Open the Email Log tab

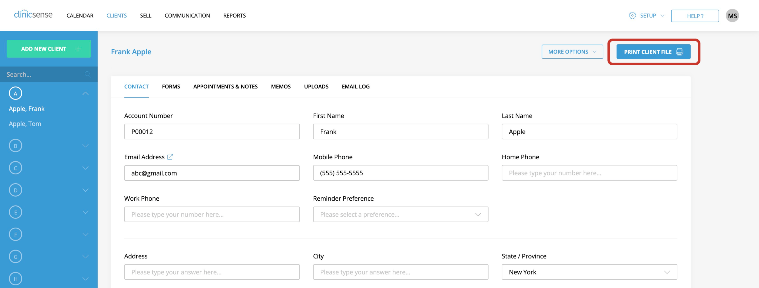click(356, 86)
